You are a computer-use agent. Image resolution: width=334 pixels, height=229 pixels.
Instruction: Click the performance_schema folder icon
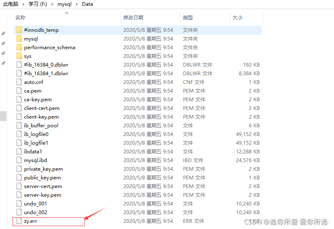point(19,48)
